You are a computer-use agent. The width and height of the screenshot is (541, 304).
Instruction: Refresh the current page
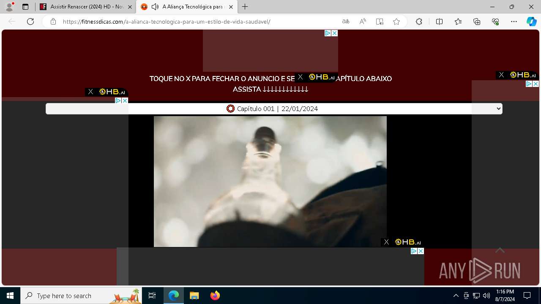point(30,22)
